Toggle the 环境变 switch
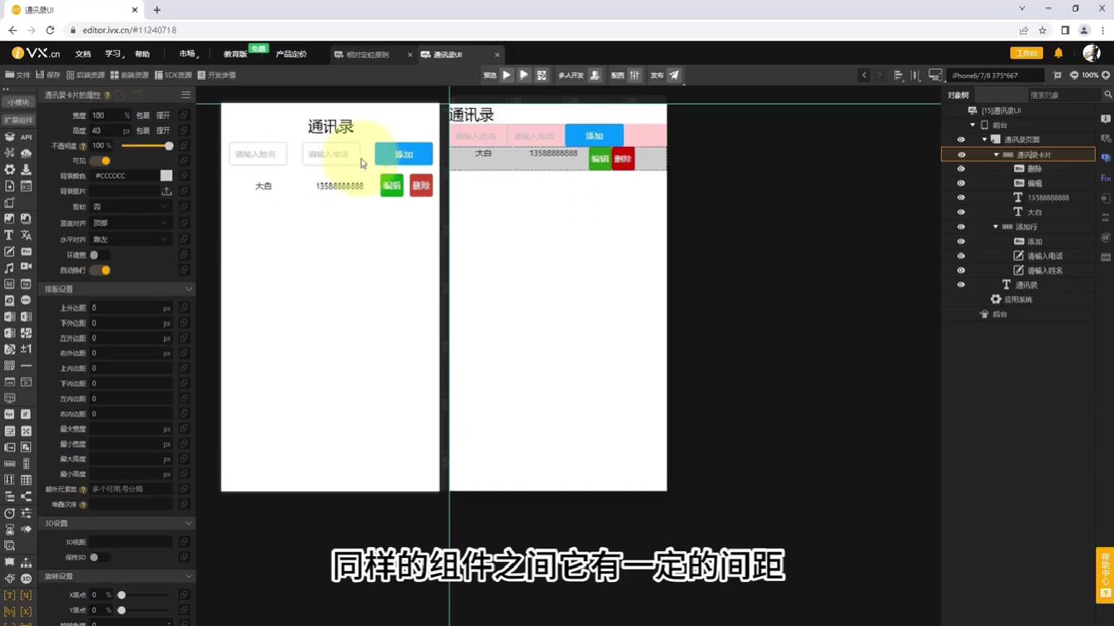Viewport: 1114px width, 626px height. [x=100, y=255]
